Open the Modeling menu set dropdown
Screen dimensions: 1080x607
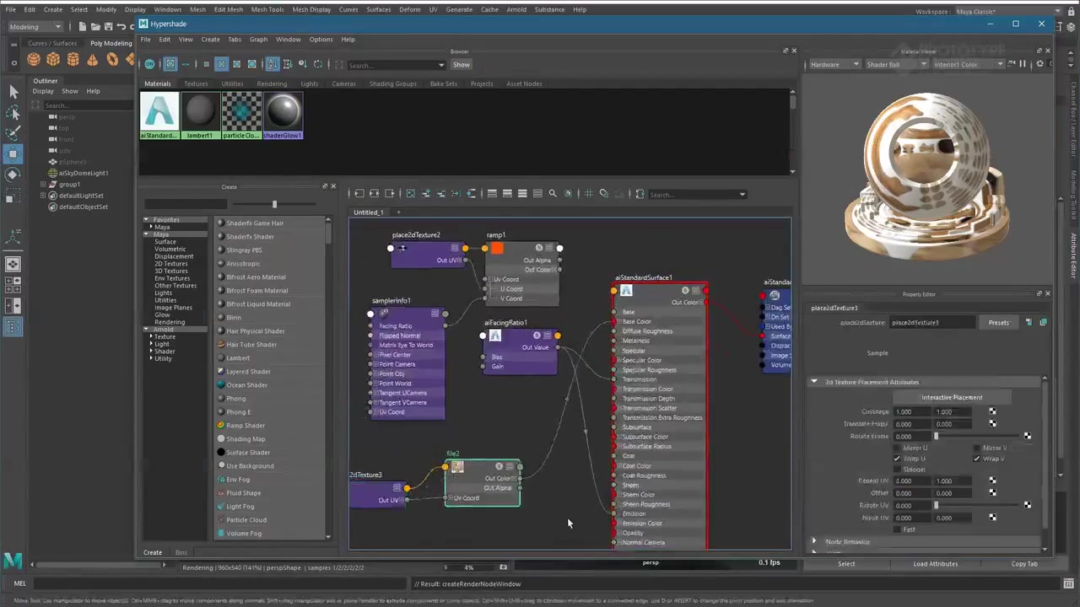[x=35, y=26]
